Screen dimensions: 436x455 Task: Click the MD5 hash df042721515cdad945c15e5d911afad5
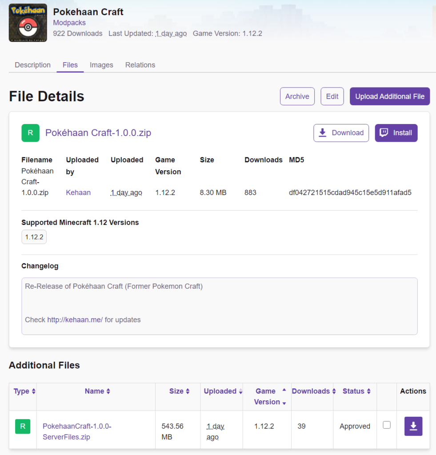350,193
